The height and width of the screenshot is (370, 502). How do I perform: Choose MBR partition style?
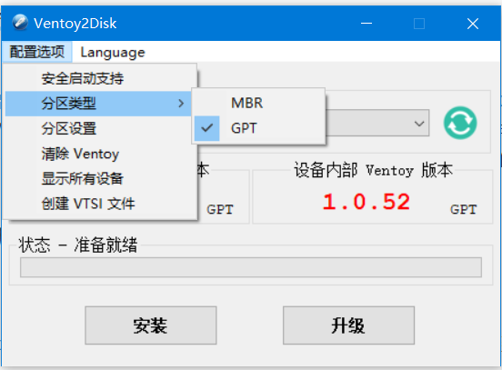click(x=258, y=103)
